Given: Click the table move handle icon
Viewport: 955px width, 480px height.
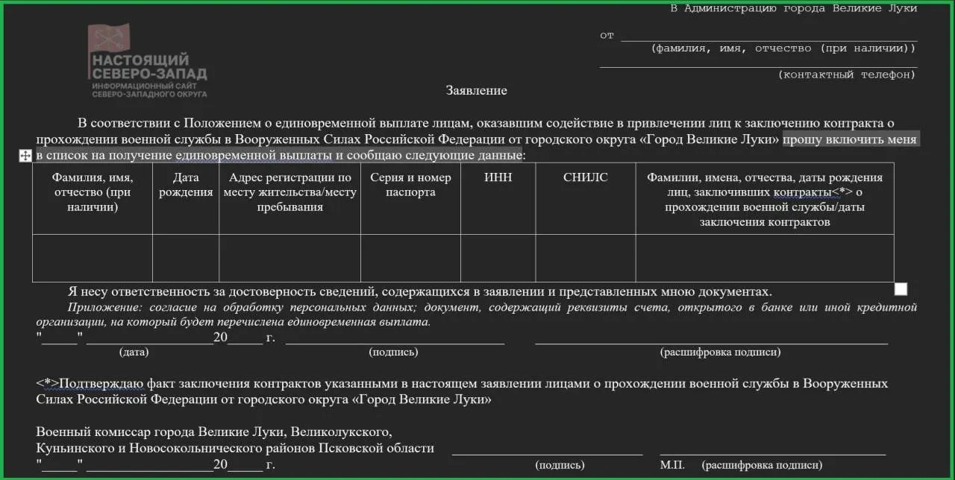Looking at the screenshot, I should point(25,155).
